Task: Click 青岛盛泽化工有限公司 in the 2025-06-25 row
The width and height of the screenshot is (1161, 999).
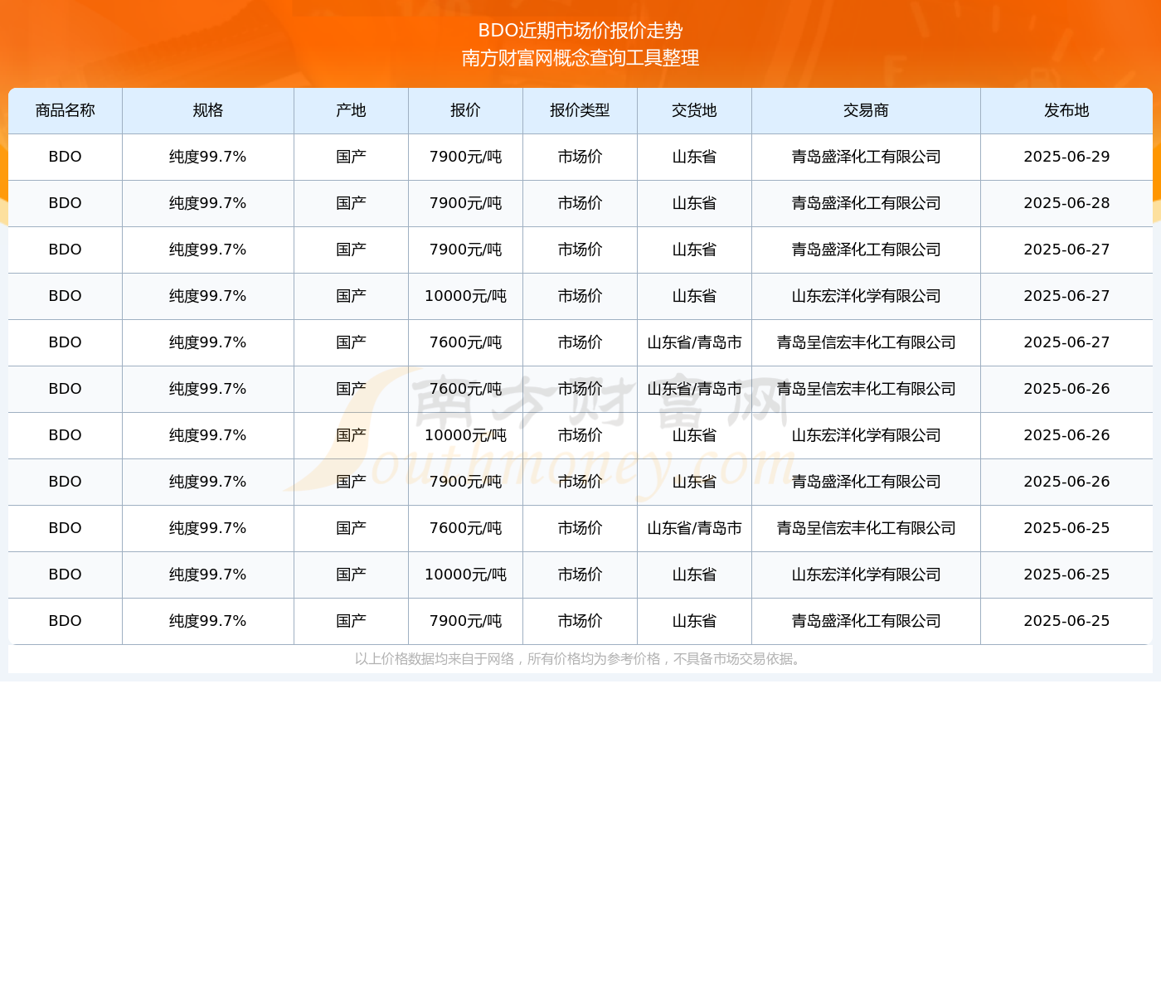Action: click(x=867, y=621)
